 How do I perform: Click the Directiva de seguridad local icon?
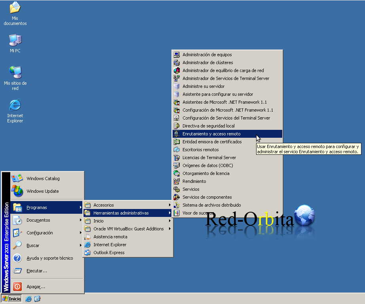pos(177,126)
